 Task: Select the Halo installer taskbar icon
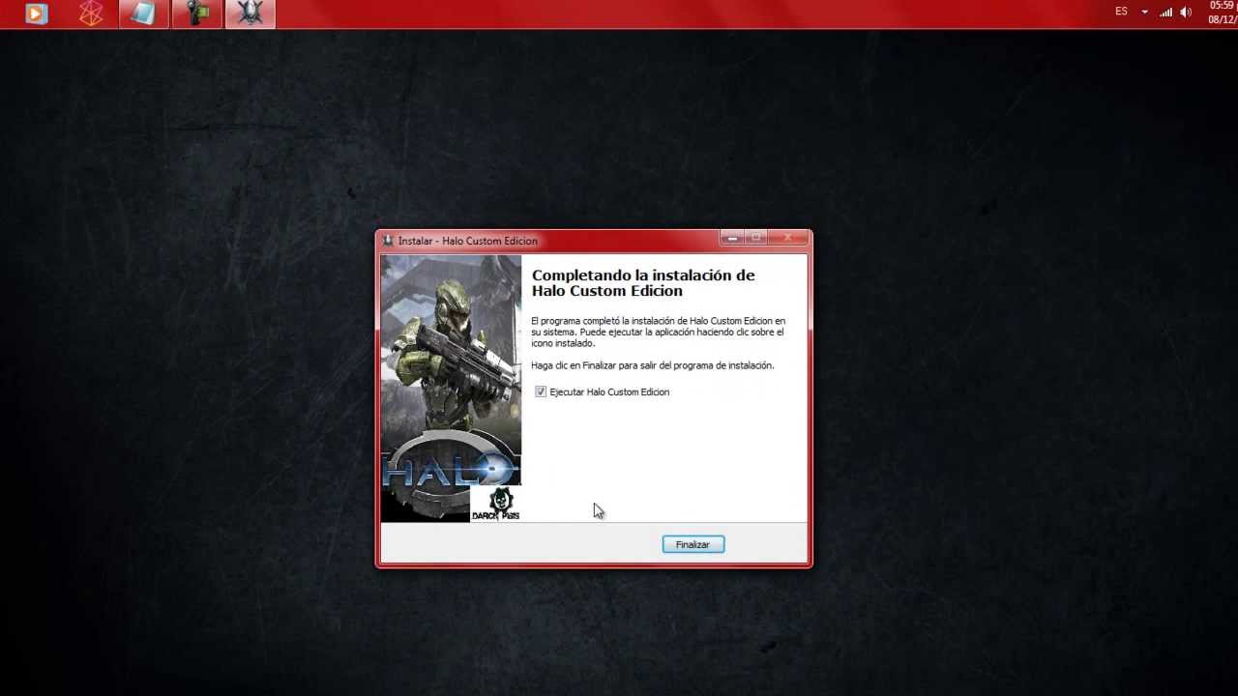[x=251, y=14]
